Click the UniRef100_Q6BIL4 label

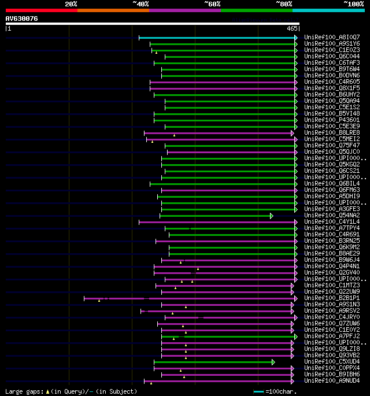[332, 183]
